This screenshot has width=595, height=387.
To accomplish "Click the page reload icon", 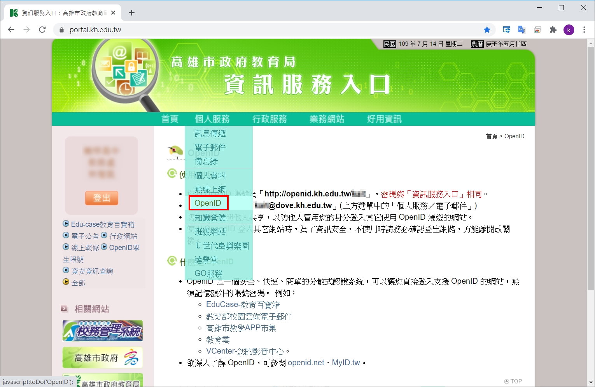I will [42, 30].
